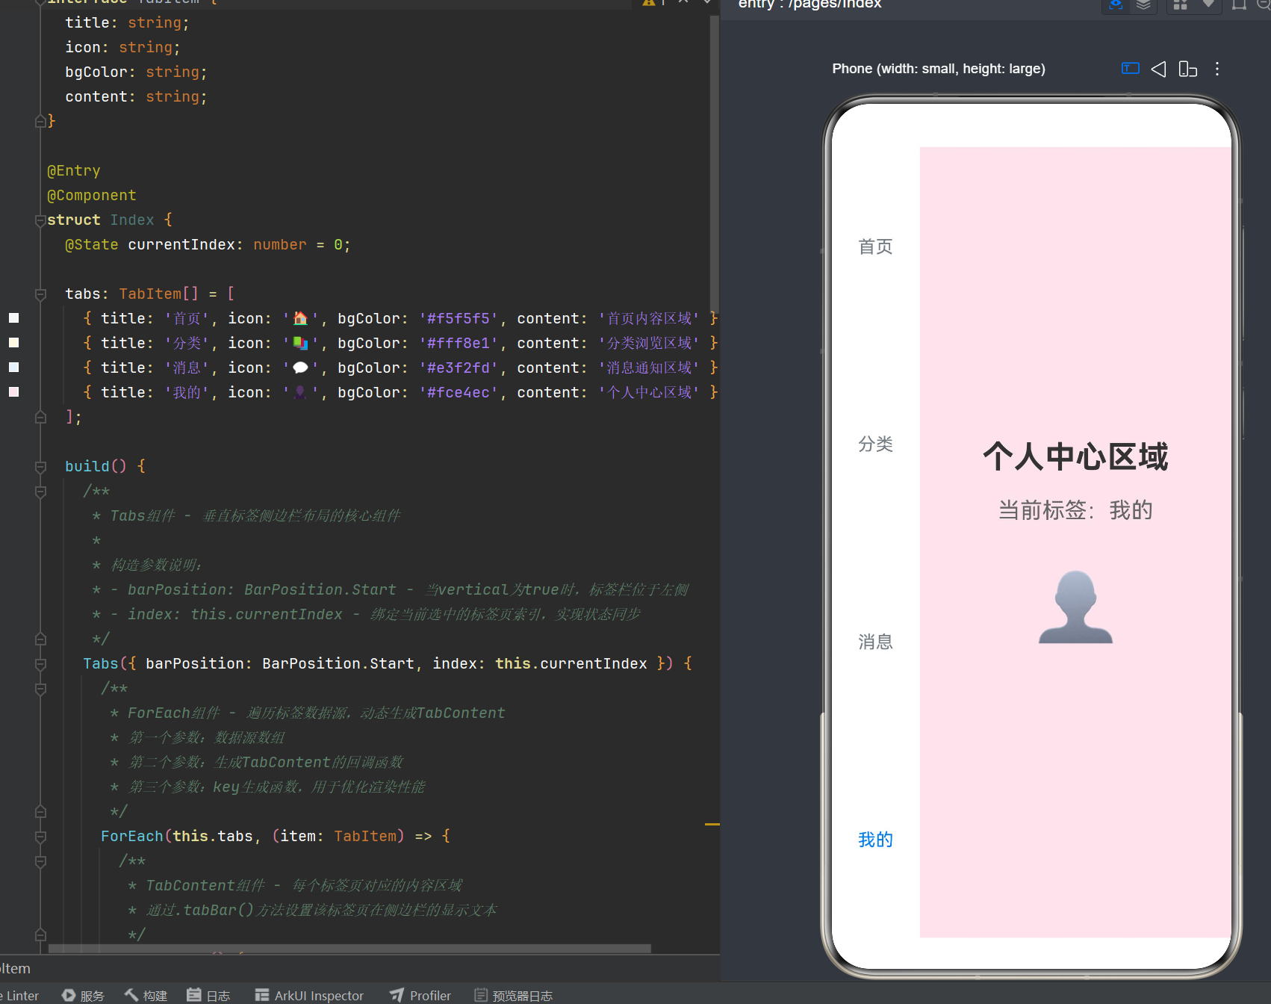Image resolution: width=1271 pixels, height=1004 pixels.
Task: Click the 'entry : /pages/Index' previewer title
Action: pyautogui.click(x=810, y=4)
